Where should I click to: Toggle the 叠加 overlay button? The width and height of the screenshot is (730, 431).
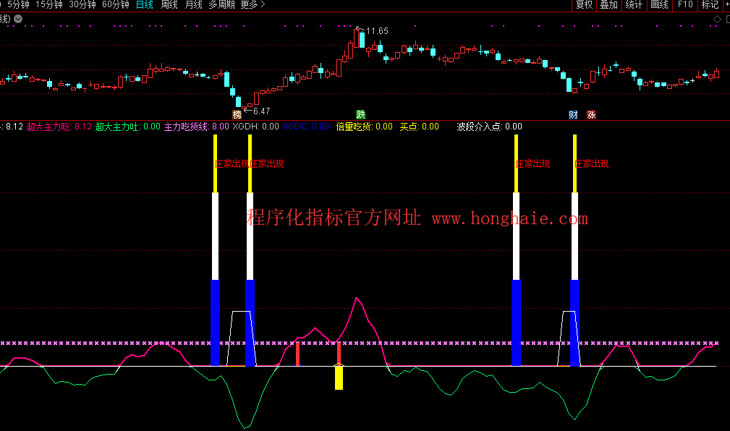[x=609, y=5]
